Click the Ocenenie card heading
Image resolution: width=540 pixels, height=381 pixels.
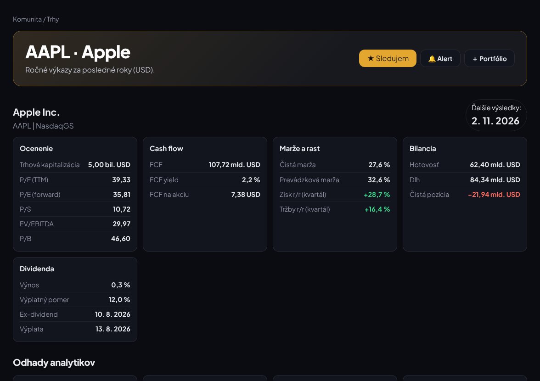(x=36, y=149)
